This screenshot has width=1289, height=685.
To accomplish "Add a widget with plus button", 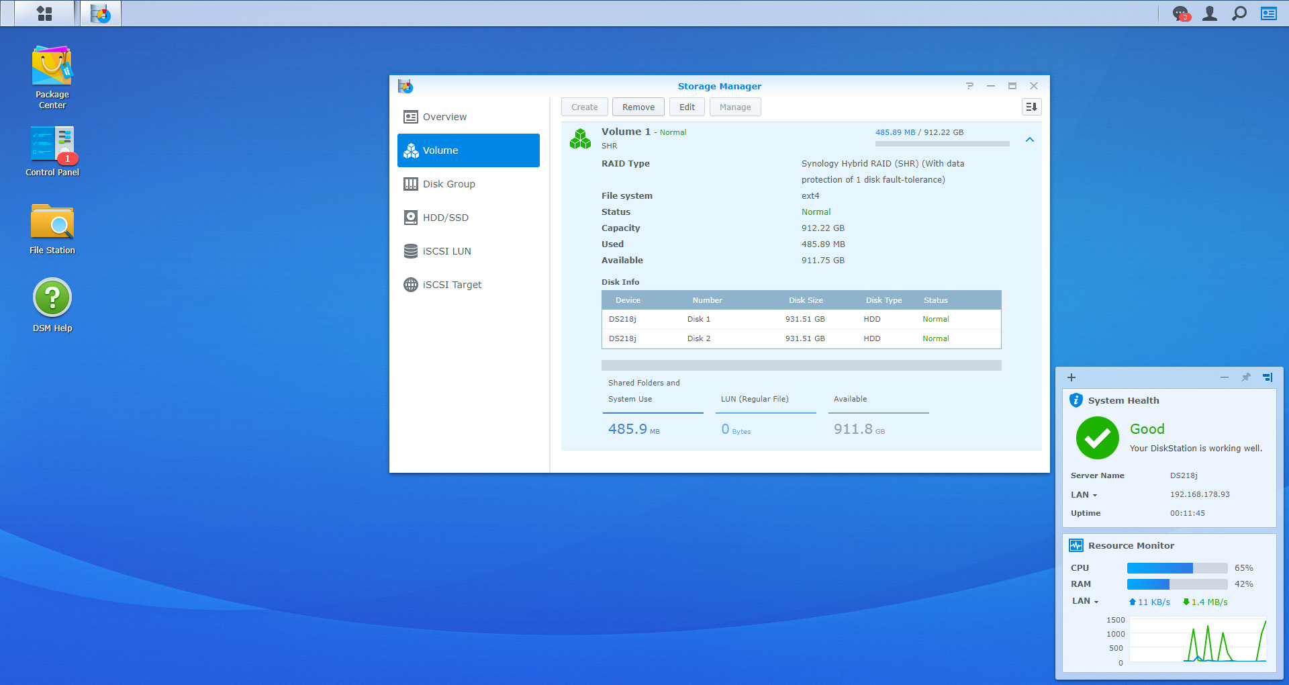I will point(1071,377).
